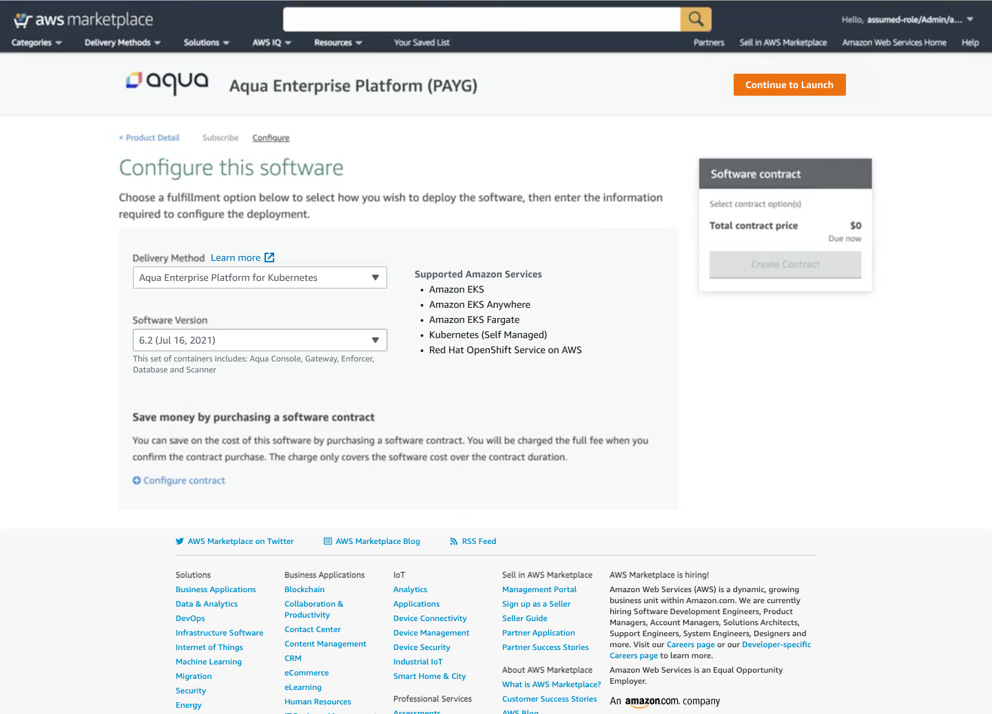
Task: Open Collaboration & Productivity link
Action: click(x=313, y=609)
